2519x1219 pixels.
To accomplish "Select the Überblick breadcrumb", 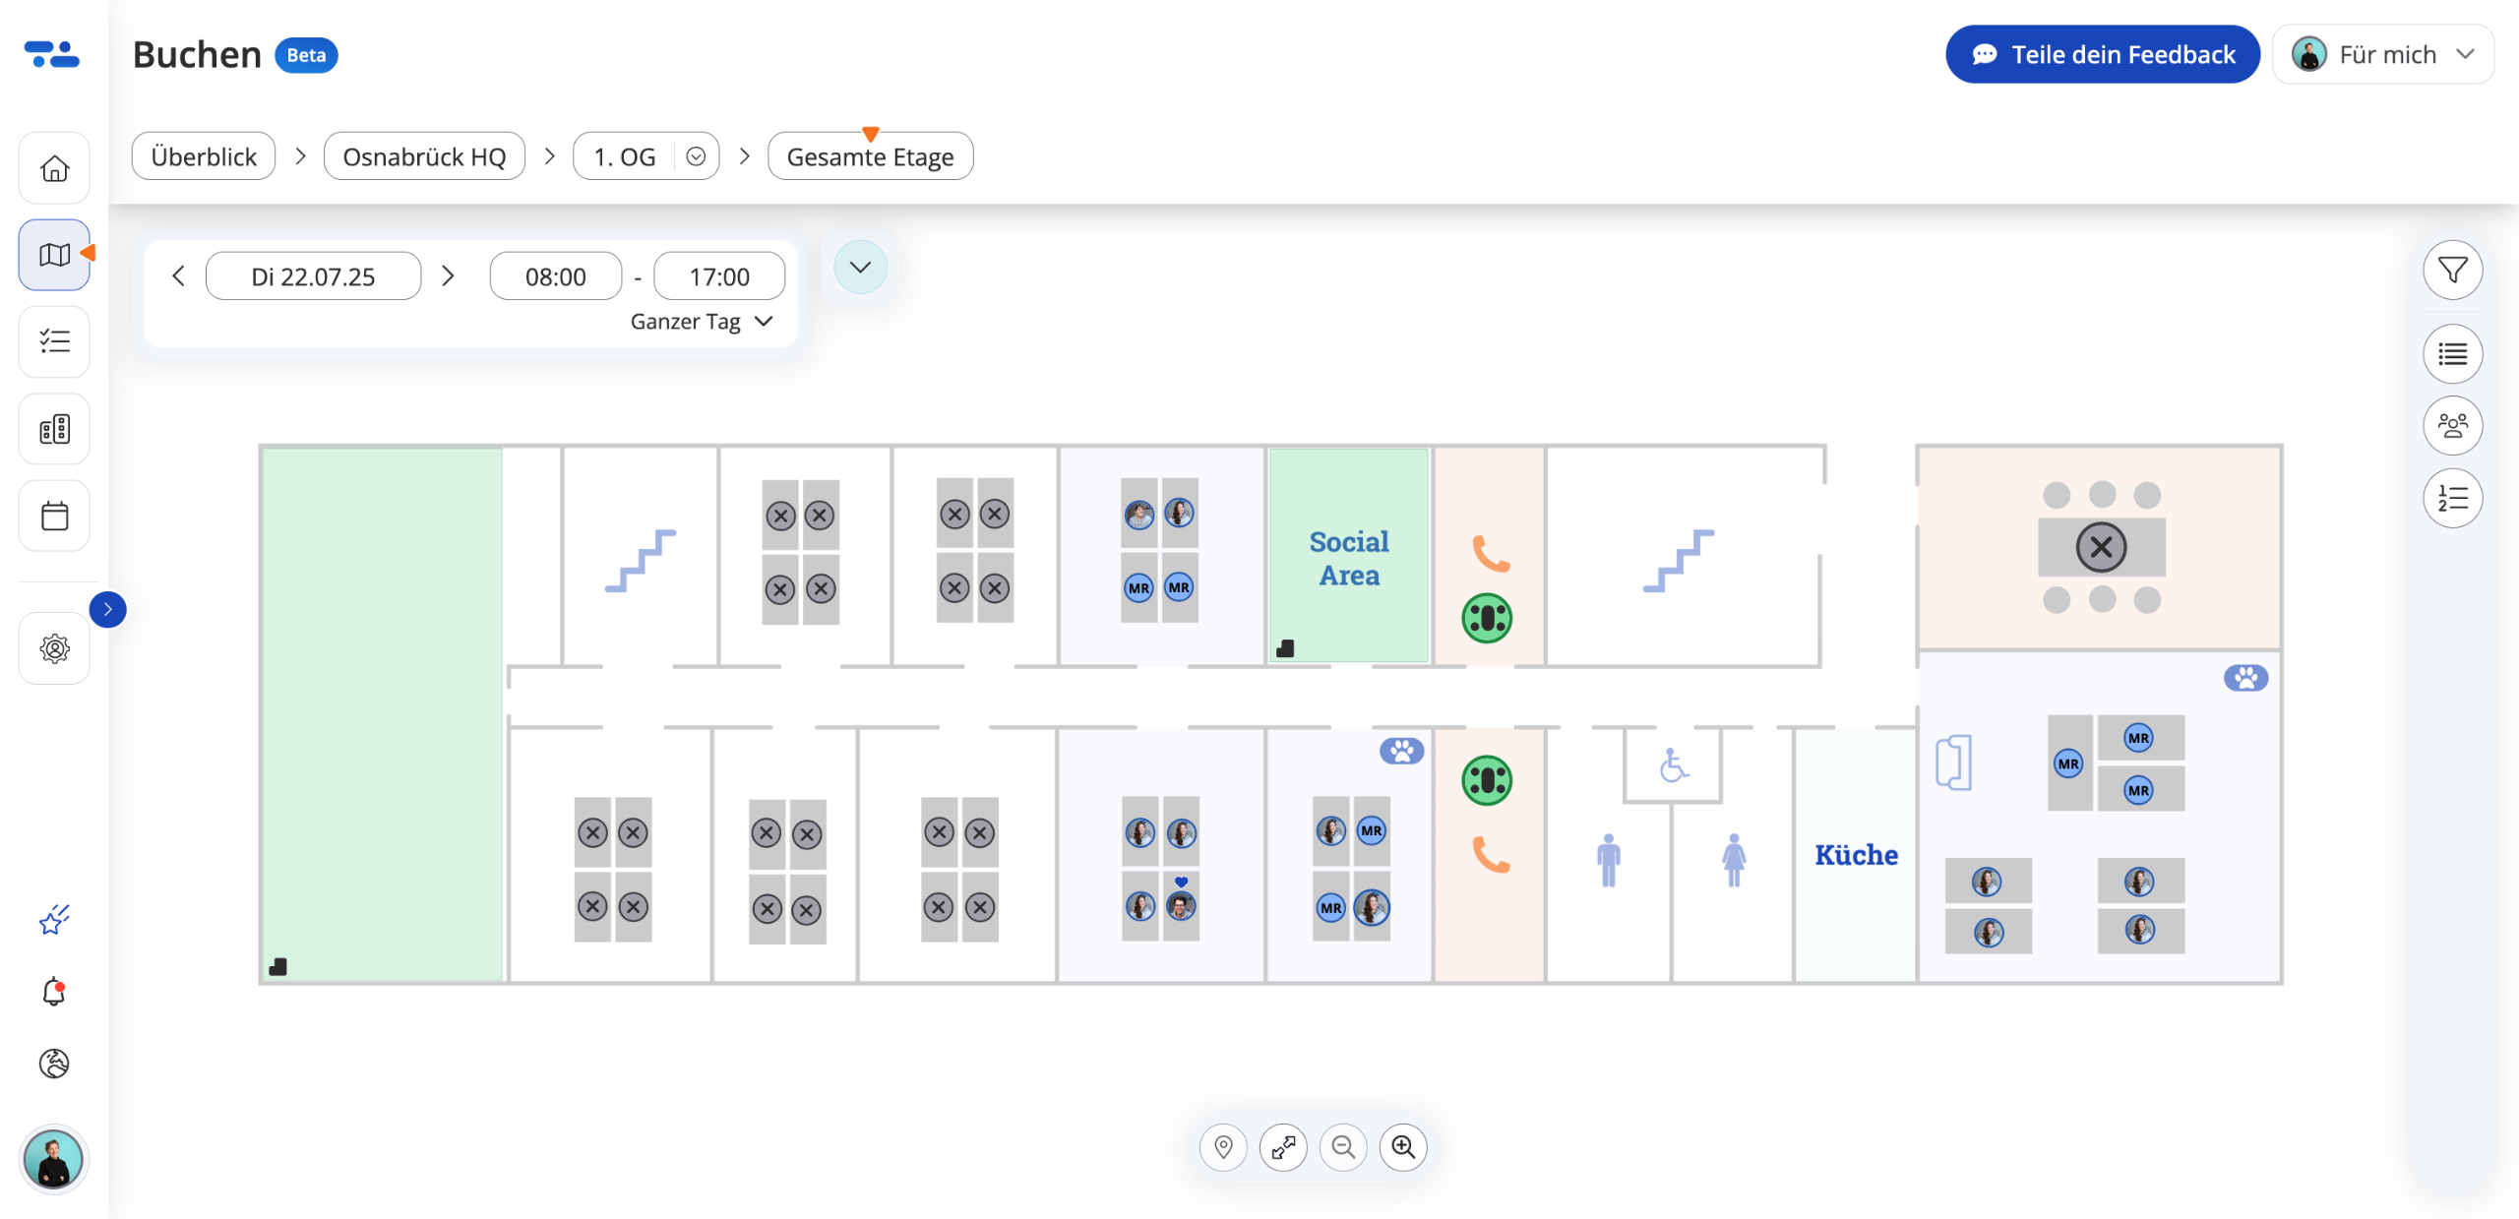I will (204, 156).
